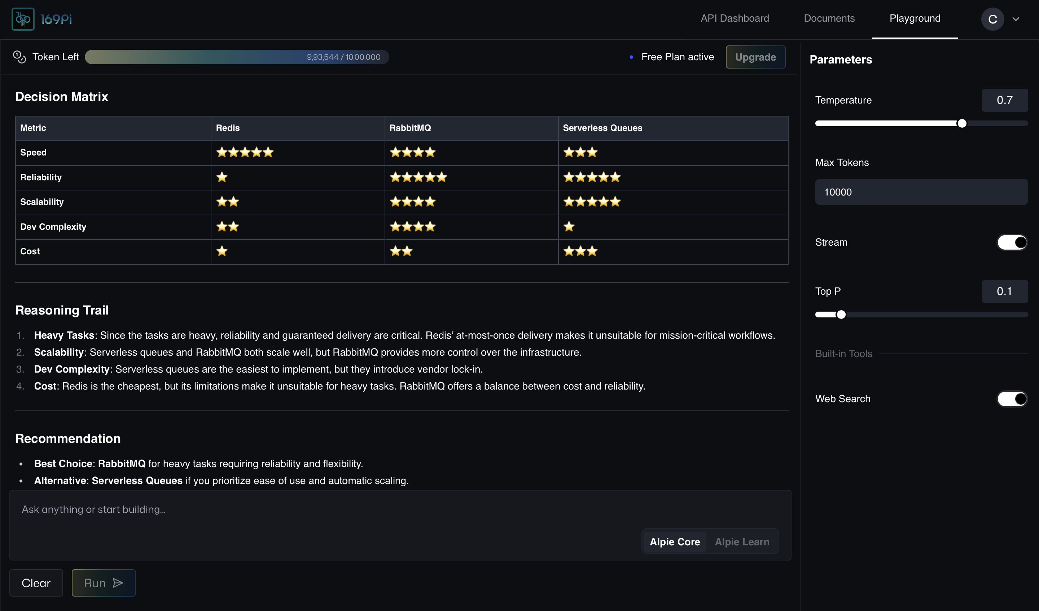This screenshot has height=611, width=1039.
Task: Go to the Documents tab
Action: point(829,18)
